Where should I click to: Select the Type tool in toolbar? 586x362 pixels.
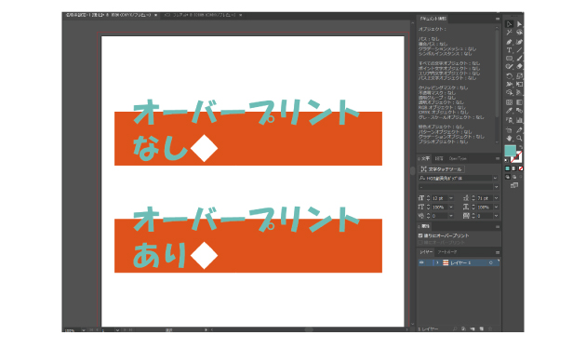[x=509, y=50]
